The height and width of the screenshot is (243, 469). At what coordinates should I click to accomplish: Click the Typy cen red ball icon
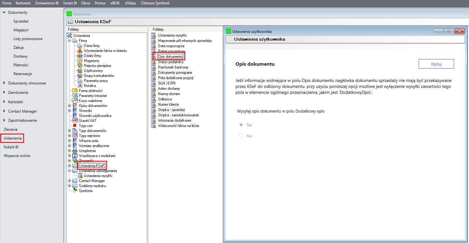[75, 126]
